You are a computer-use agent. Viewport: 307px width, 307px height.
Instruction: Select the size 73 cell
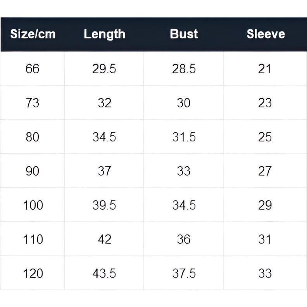coord(32,103)
